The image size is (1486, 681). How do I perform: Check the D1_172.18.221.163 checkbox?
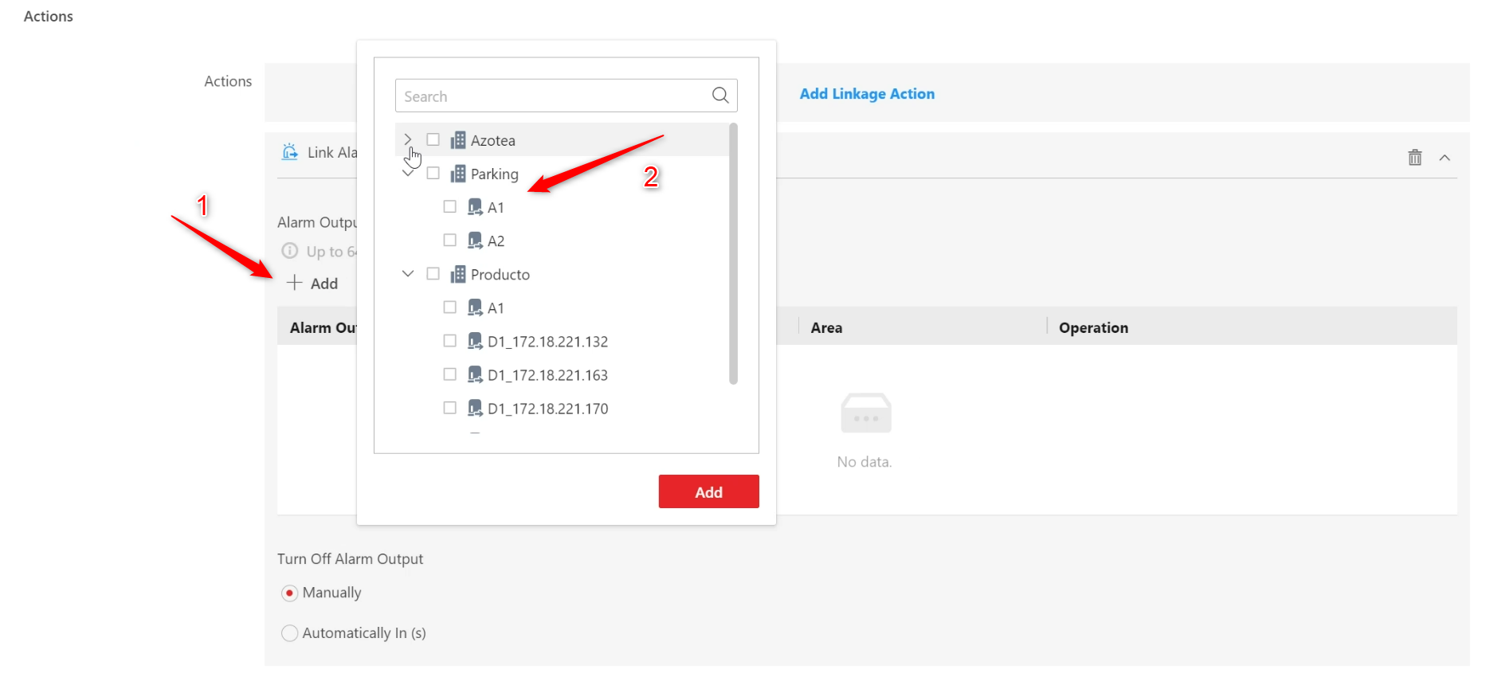[x=450, y=374]
